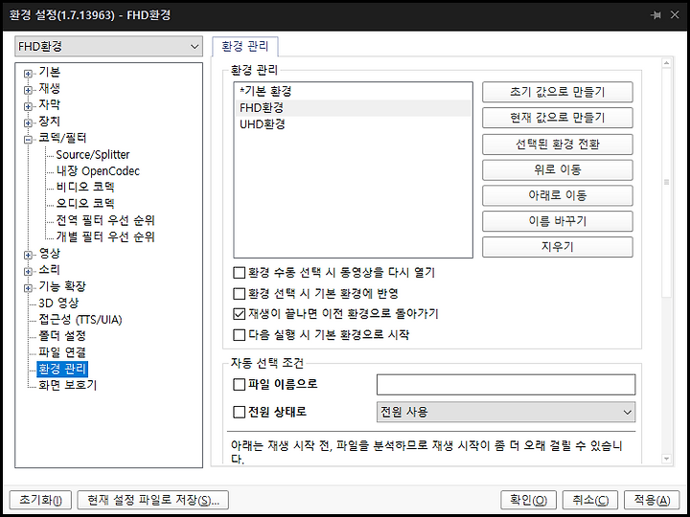Select the 소리 tree label
The width and height of the screenshot is (690, 517).
[x=49, y=270]
